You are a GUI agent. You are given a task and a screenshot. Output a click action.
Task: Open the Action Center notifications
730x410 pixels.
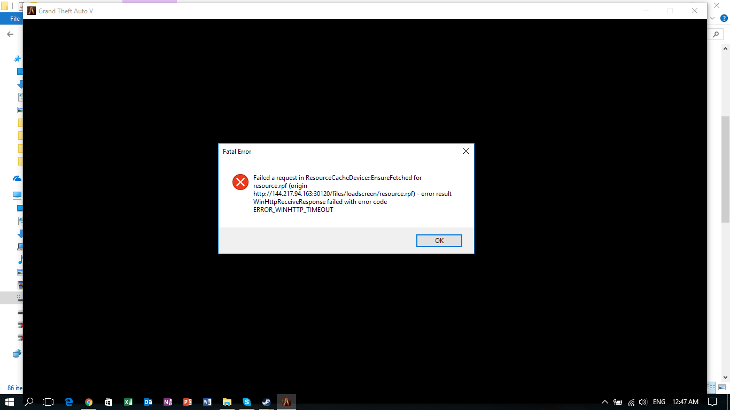point(712,402)
